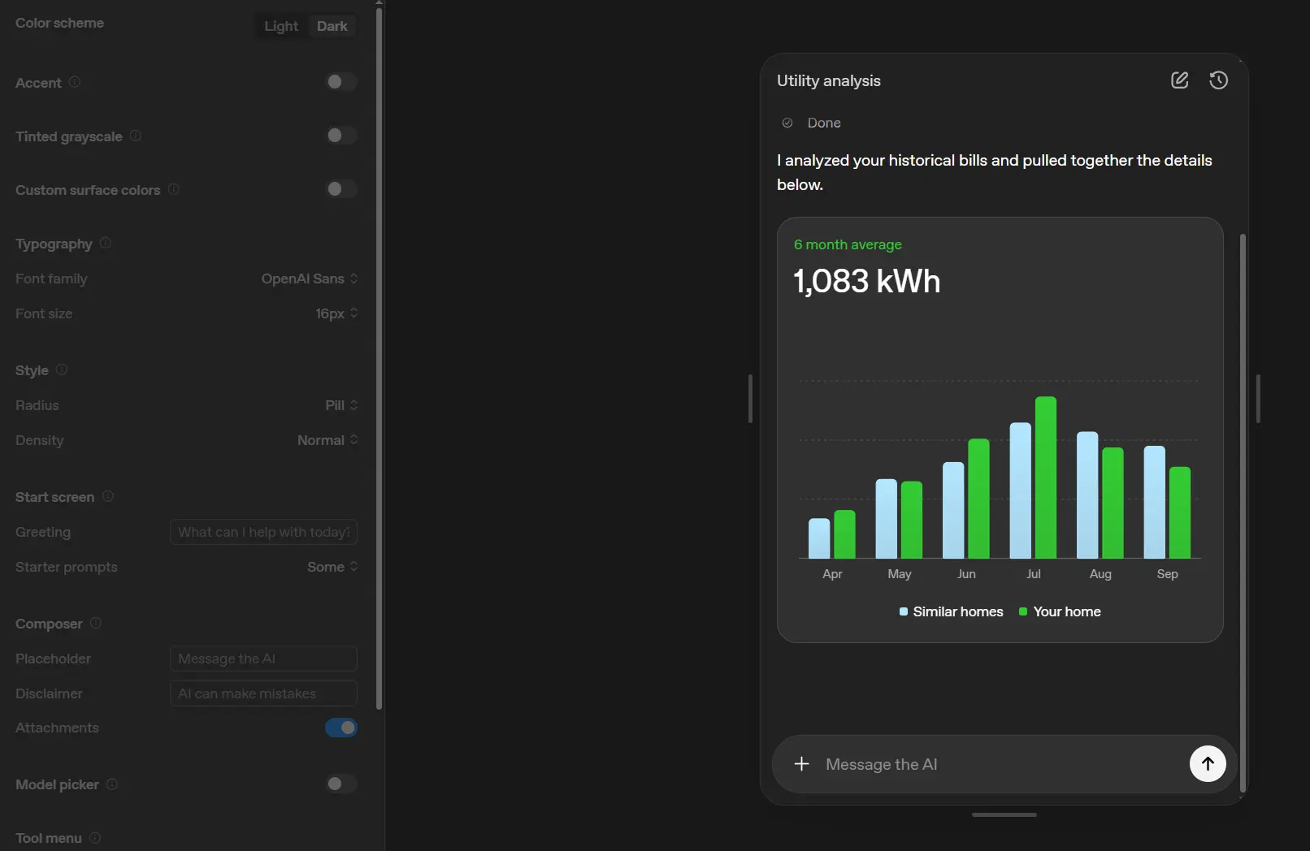The image size is (1310, 851).
Task: Open the Font family dropdown
Action: tap(309, 279)
